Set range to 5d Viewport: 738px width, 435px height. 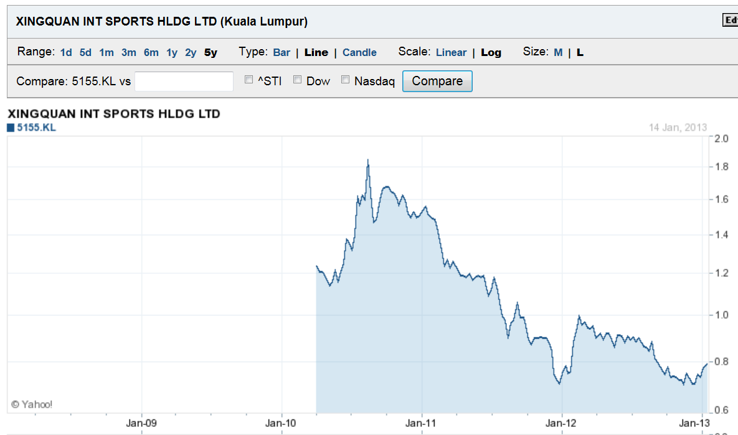point(85,52)
